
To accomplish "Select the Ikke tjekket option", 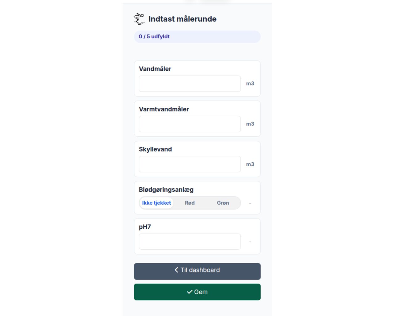I will (x=156, y=203).
